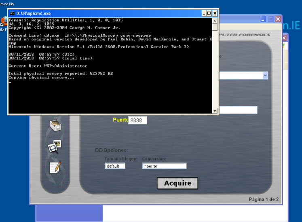
Task: Click the console scrollbar down arrow
Action: tap(215, 111)
